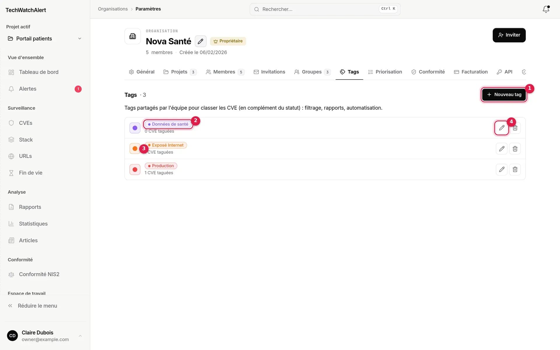Viewport: 560px width, 350px height.
Task: Delete the Exposé Internet tag
Action: 515,149
